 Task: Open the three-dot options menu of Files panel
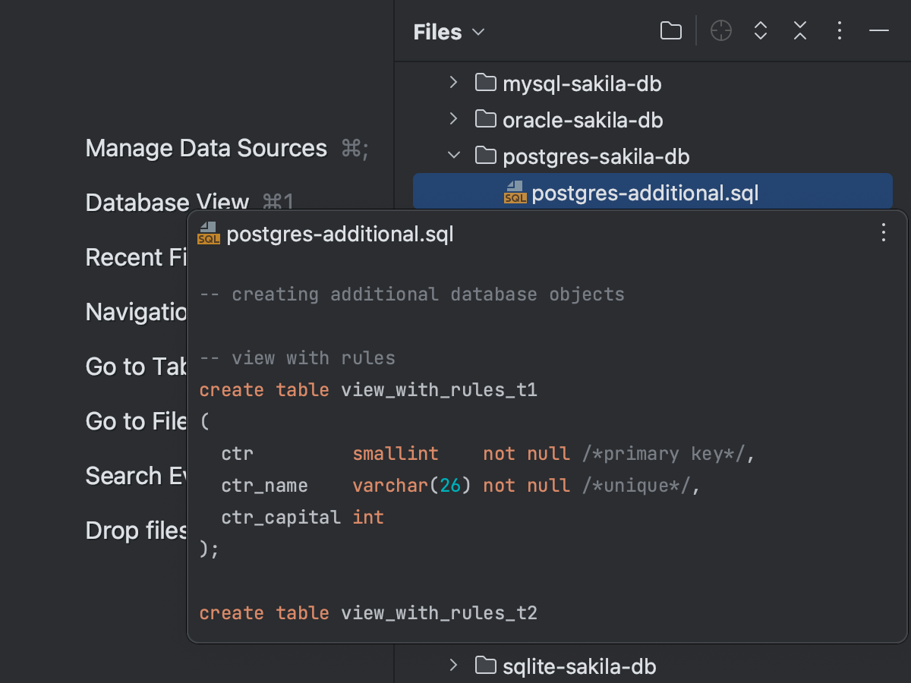[839, 31]
